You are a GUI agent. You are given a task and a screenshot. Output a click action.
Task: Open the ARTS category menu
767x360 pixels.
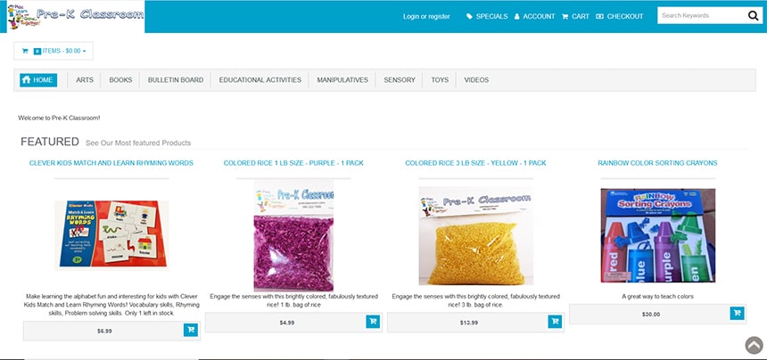click(85, 80)
